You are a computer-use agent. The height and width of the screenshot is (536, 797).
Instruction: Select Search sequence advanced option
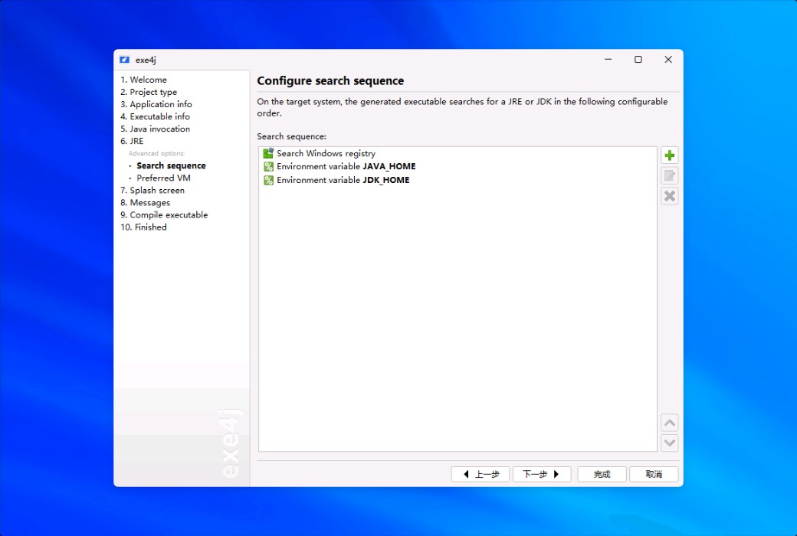(172, 165)
